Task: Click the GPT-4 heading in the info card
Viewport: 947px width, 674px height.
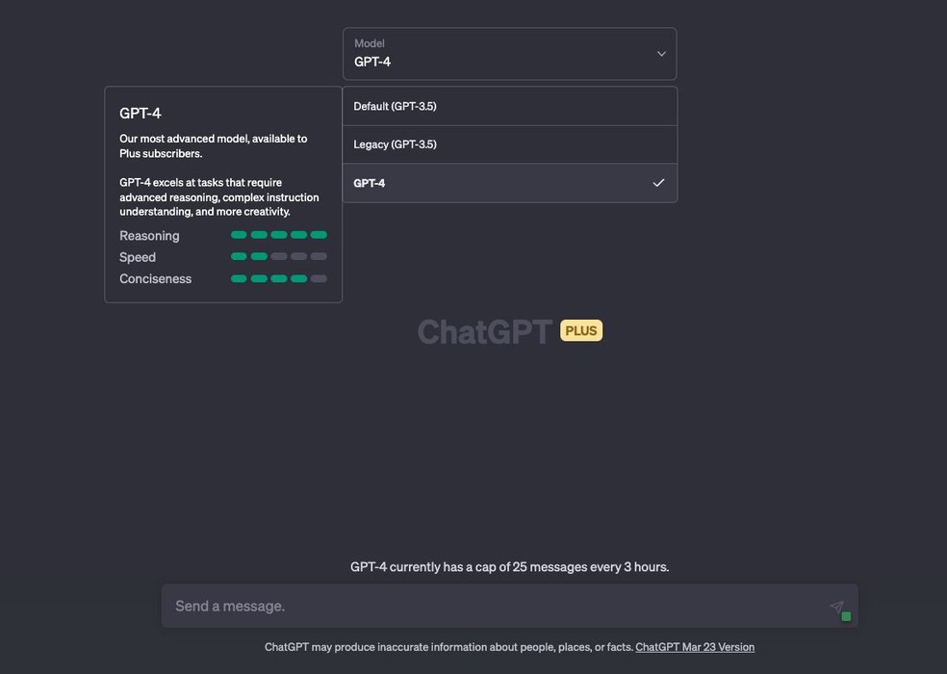Action: point(141,113)
